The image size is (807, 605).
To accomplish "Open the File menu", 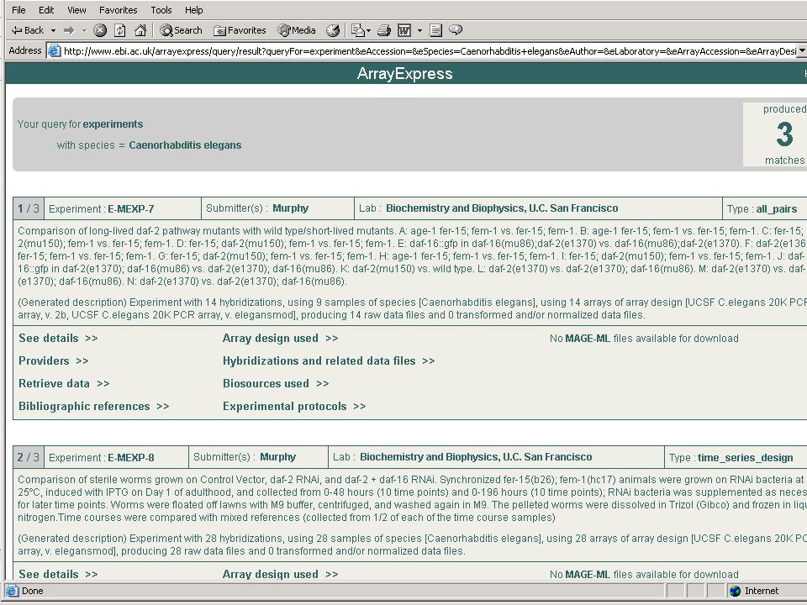I will click(x=18, y=10).
